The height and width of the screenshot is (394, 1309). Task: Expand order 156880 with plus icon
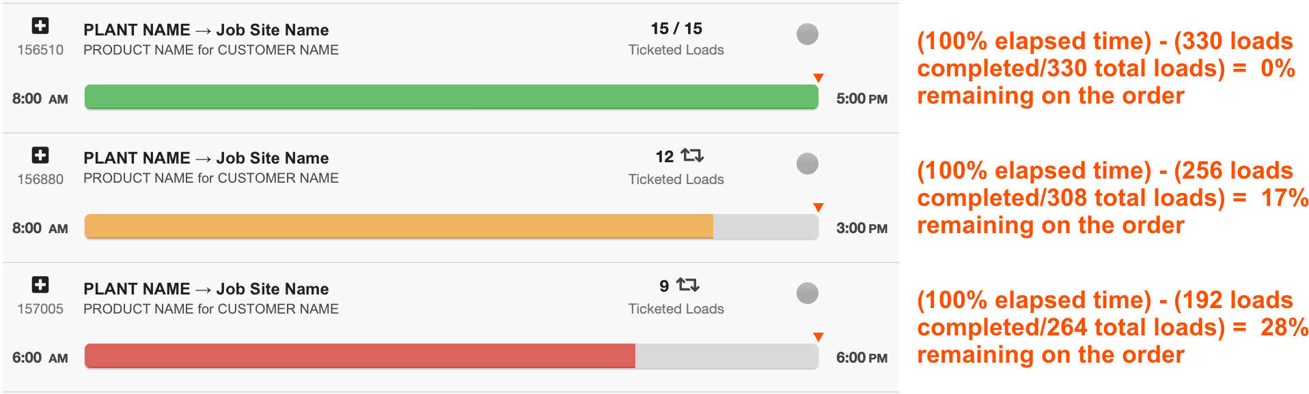[40, 155]
